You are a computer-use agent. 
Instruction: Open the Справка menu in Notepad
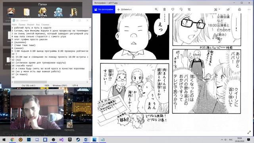pos(45,25)
